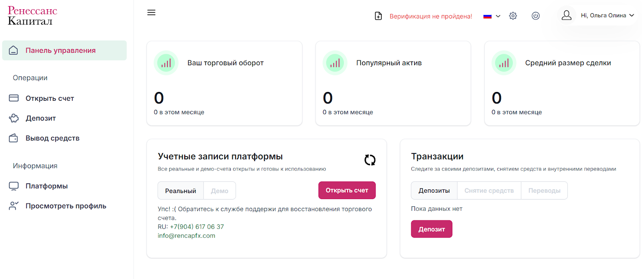
Task: Select the Реальный account toggle
Action: click(181, 191)
